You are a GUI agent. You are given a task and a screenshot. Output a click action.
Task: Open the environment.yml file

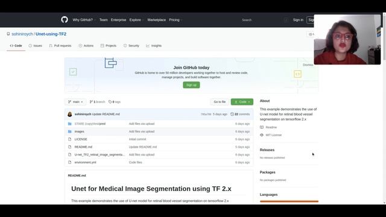click(x=86, y=162)
